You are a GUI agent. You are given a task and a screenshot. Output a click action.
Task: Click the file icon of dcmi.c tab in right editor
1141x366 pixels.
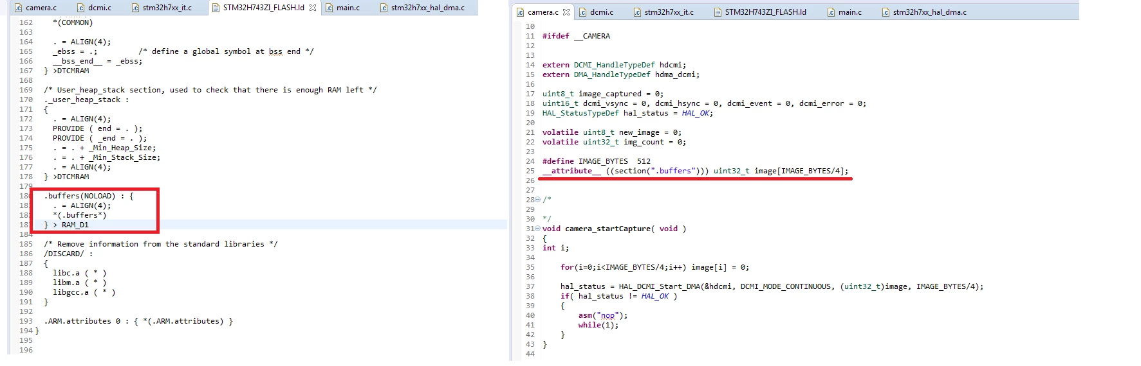click(582, 12)
